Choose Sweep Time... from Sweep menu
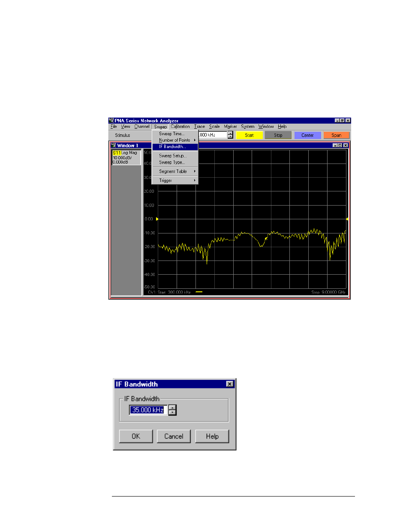This screenshot has width=409, height=530. [175, 134]
